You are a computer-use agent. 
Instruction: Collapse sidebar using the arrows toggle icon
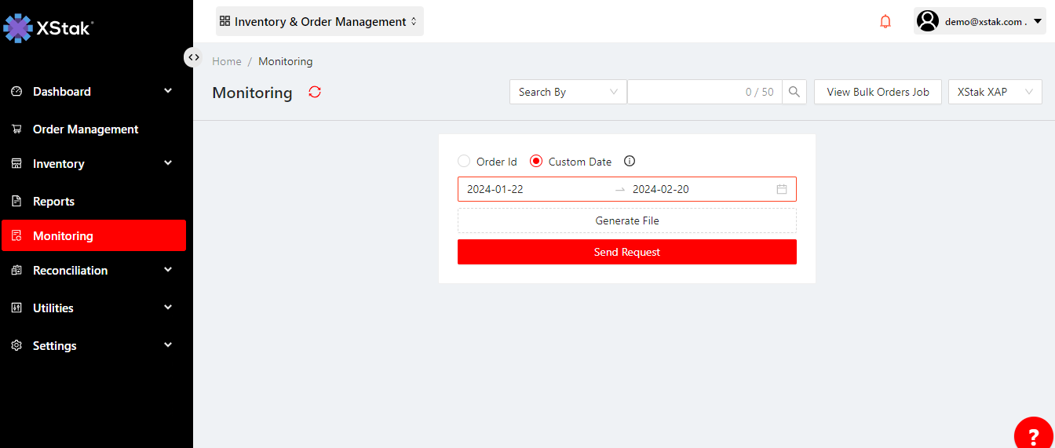pos(193,57)
